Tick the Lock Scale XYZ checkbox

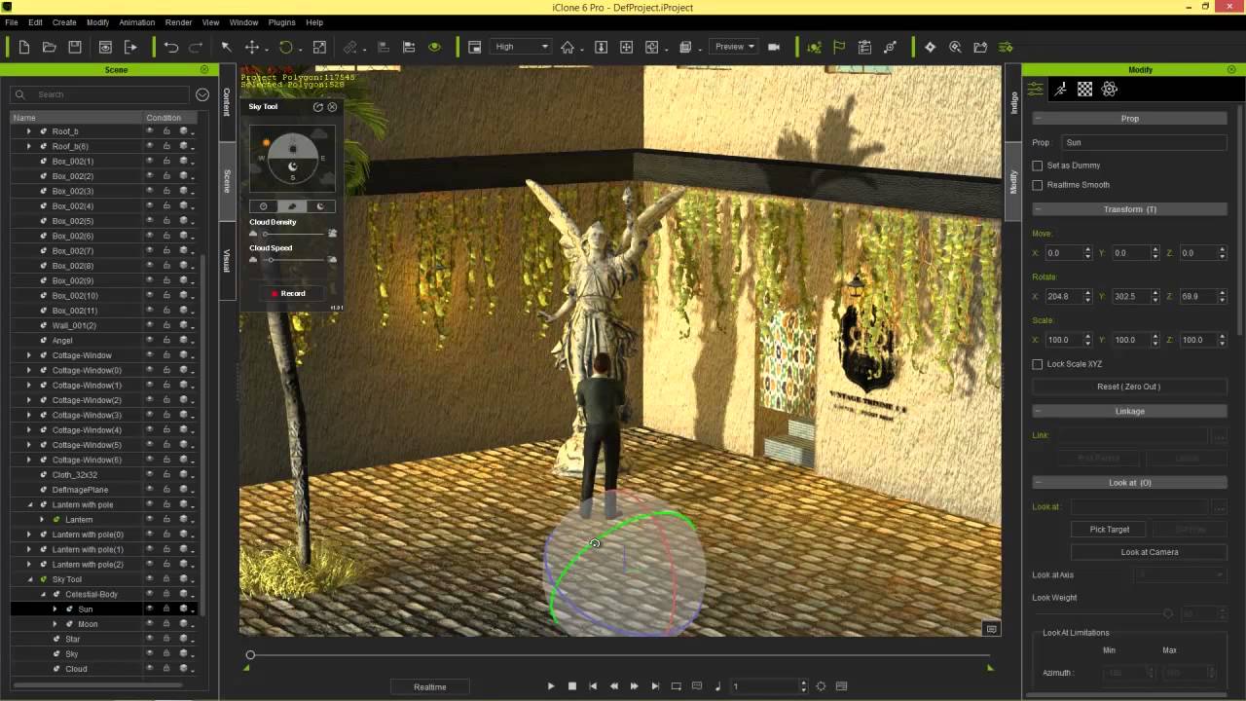coord(1038,364)
